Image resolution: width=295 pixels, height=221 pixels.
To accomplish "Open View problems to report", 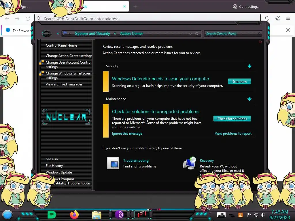I will pos(233,134).
